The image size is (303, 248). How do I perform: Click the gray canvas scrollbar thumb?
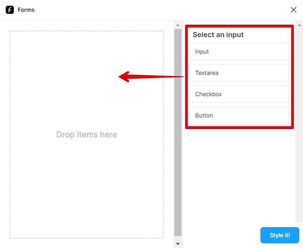(x=178, y=132)
